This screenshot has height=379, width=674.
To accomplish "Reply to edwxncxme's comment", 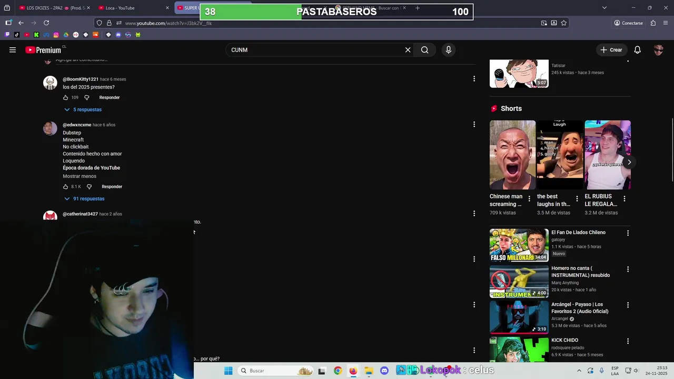I will click(112, 186).
